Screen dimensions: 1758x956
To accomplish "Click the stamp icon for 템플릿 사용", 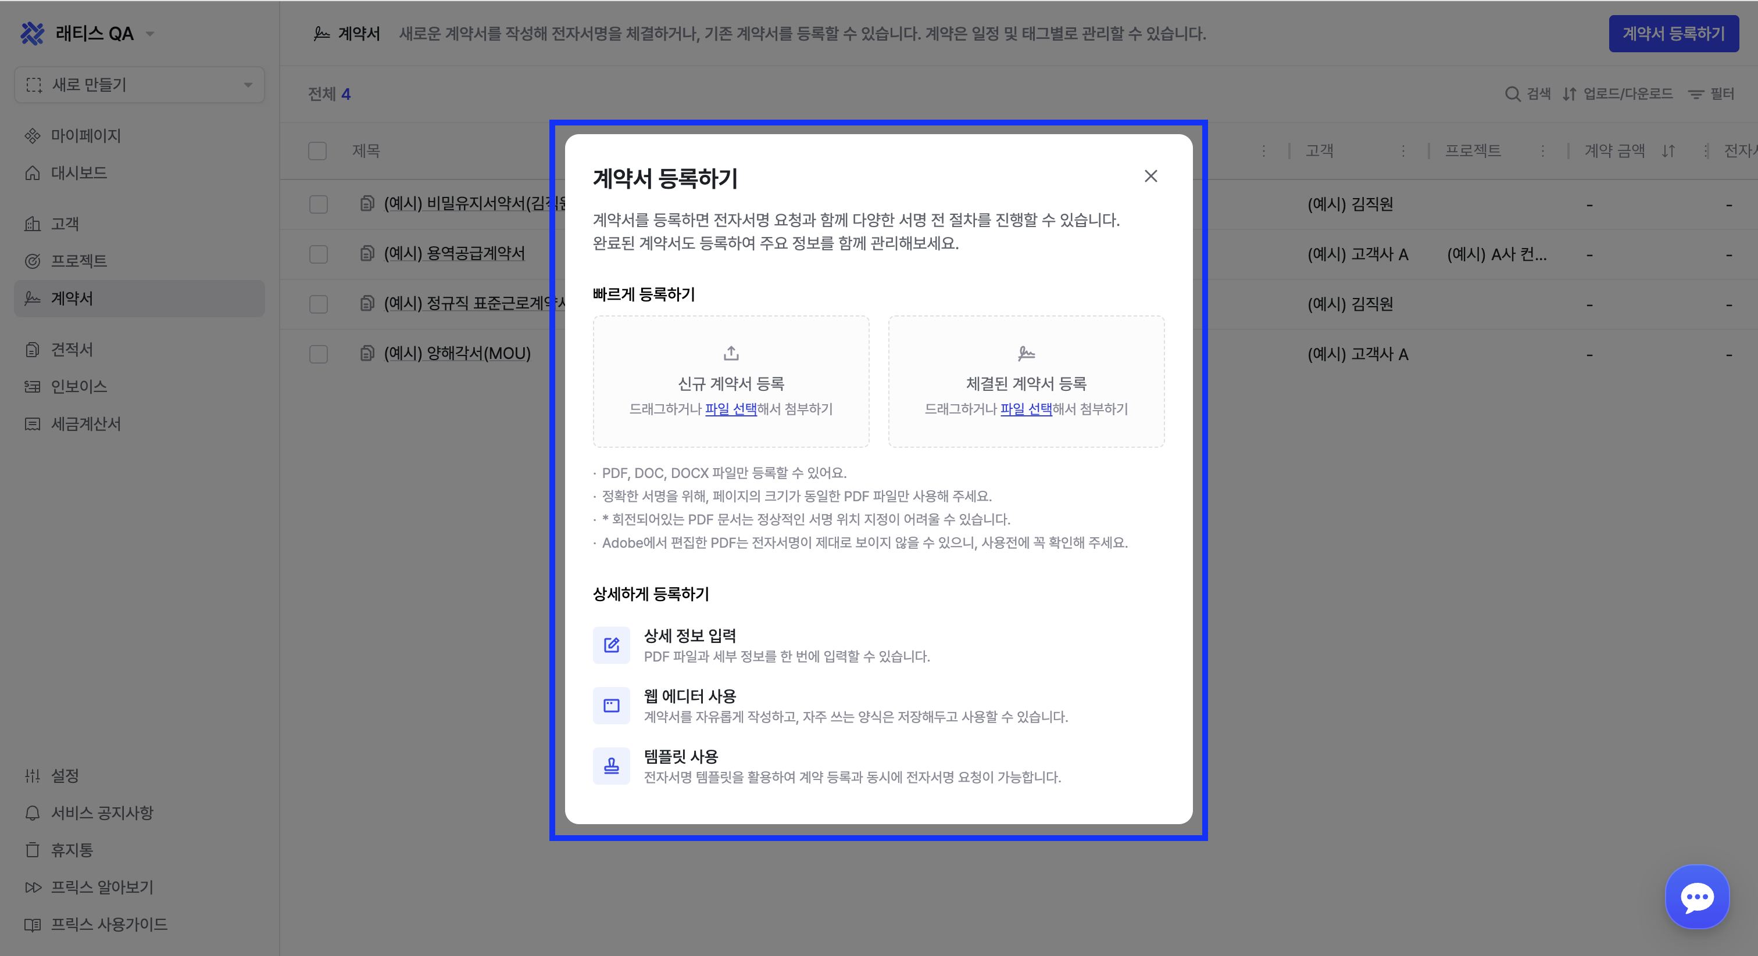I will [611, 765].
